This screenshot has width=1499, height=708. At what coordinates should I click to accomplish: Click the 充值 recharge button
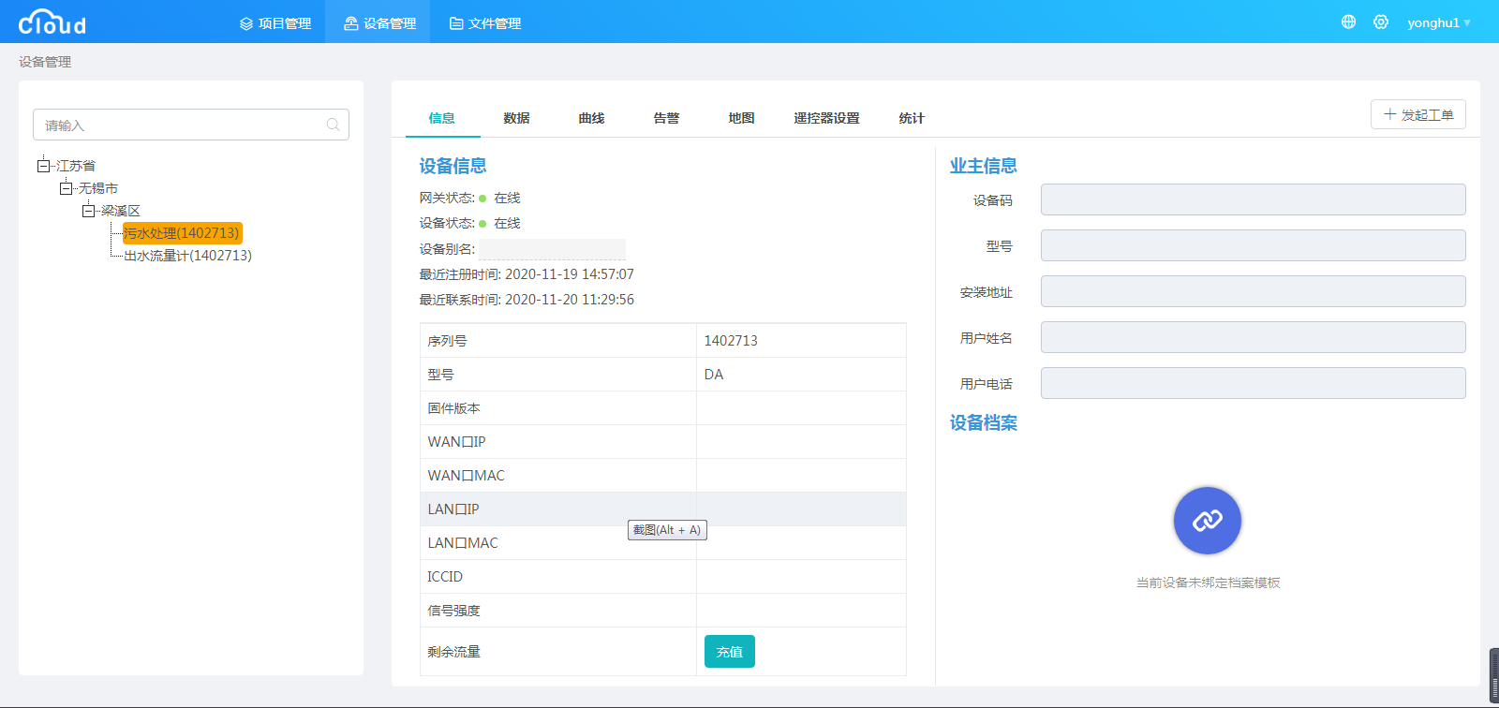tap(730, 652)
